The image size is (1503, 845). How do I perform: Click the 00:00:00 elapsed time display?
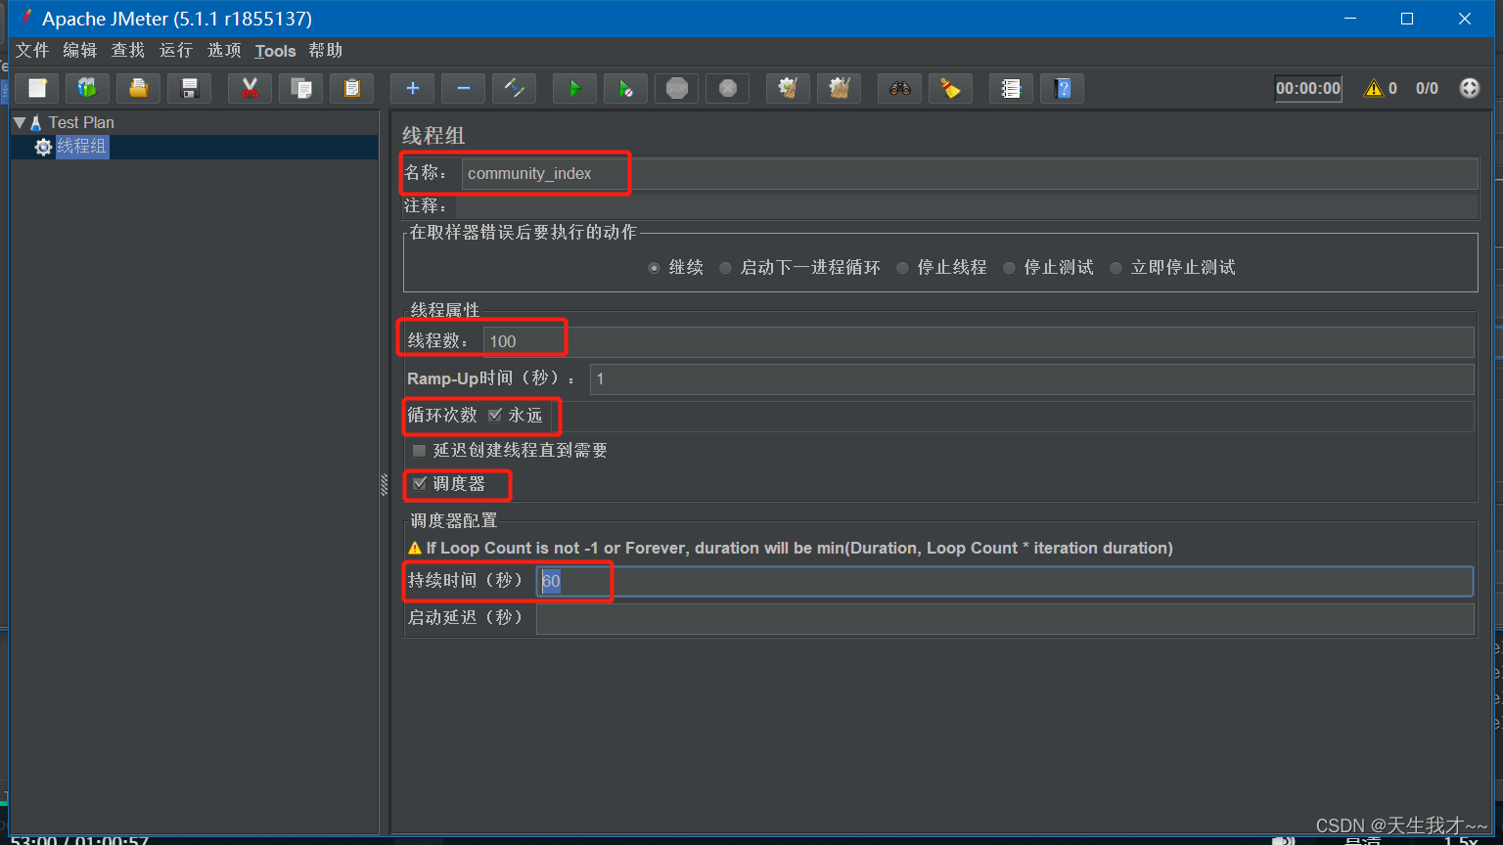[1308, 88]
